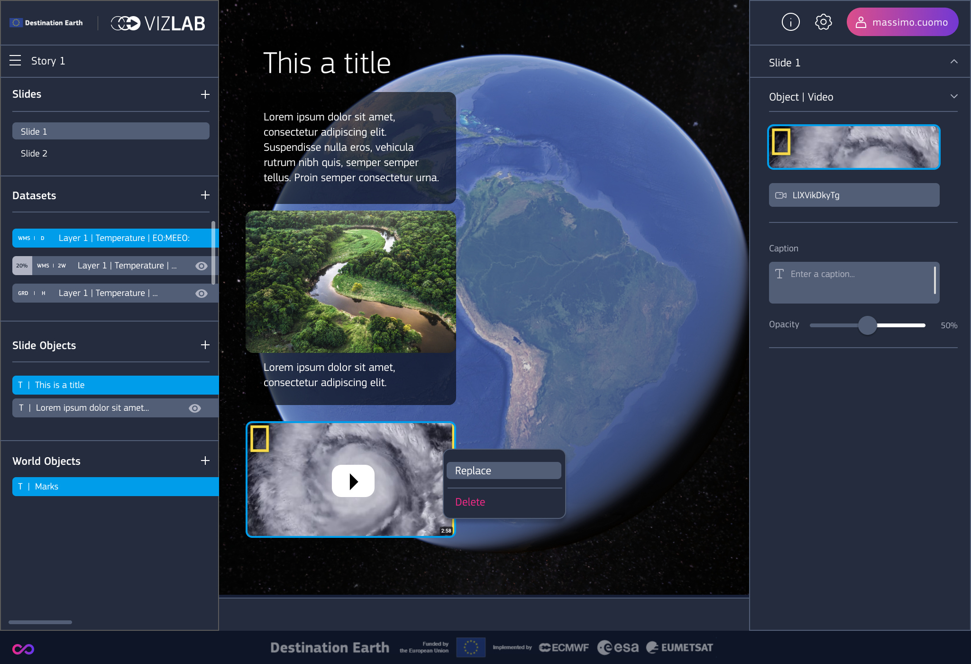
Task: Add a new world object
Action: (x=205, y=461)
